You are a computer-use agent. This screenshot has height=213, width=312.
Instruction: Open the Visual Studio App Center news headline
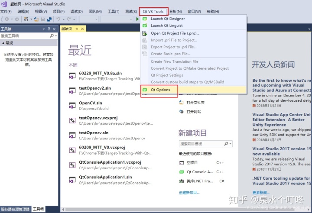click(x=282, y=120)
